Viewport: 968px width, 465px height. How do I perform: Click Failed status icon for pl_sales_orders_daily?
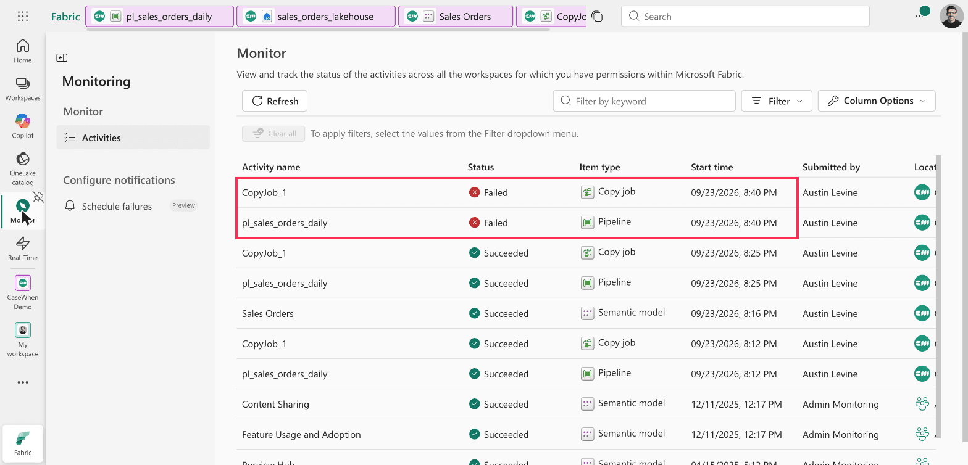click(x=474, y=223)
